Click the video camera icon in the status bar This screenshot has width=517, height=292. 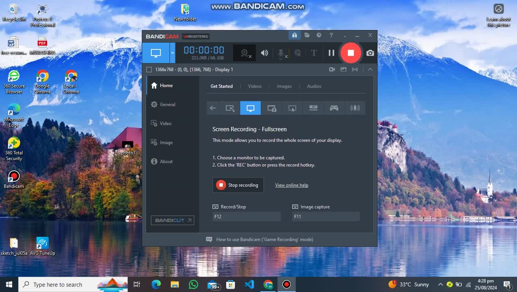332,69
